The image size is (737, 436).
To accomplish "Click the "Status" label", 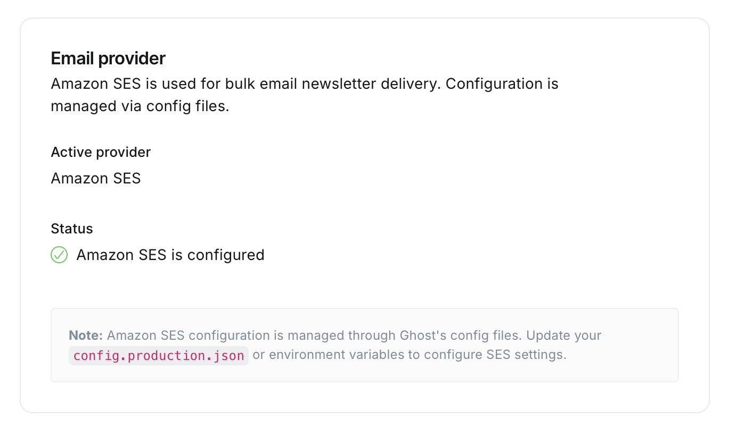I will 72,229.
